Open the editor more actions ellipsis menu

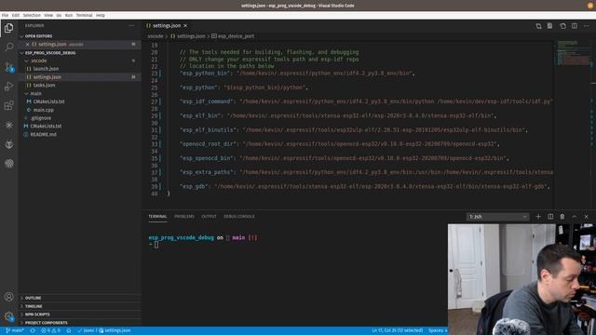pyautogui.click(x=587, y=26)
